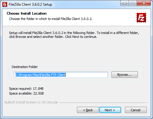The image size is (153, 119).
Task: Cancel the FileZilla installation
Action: (x=136, y=110)
